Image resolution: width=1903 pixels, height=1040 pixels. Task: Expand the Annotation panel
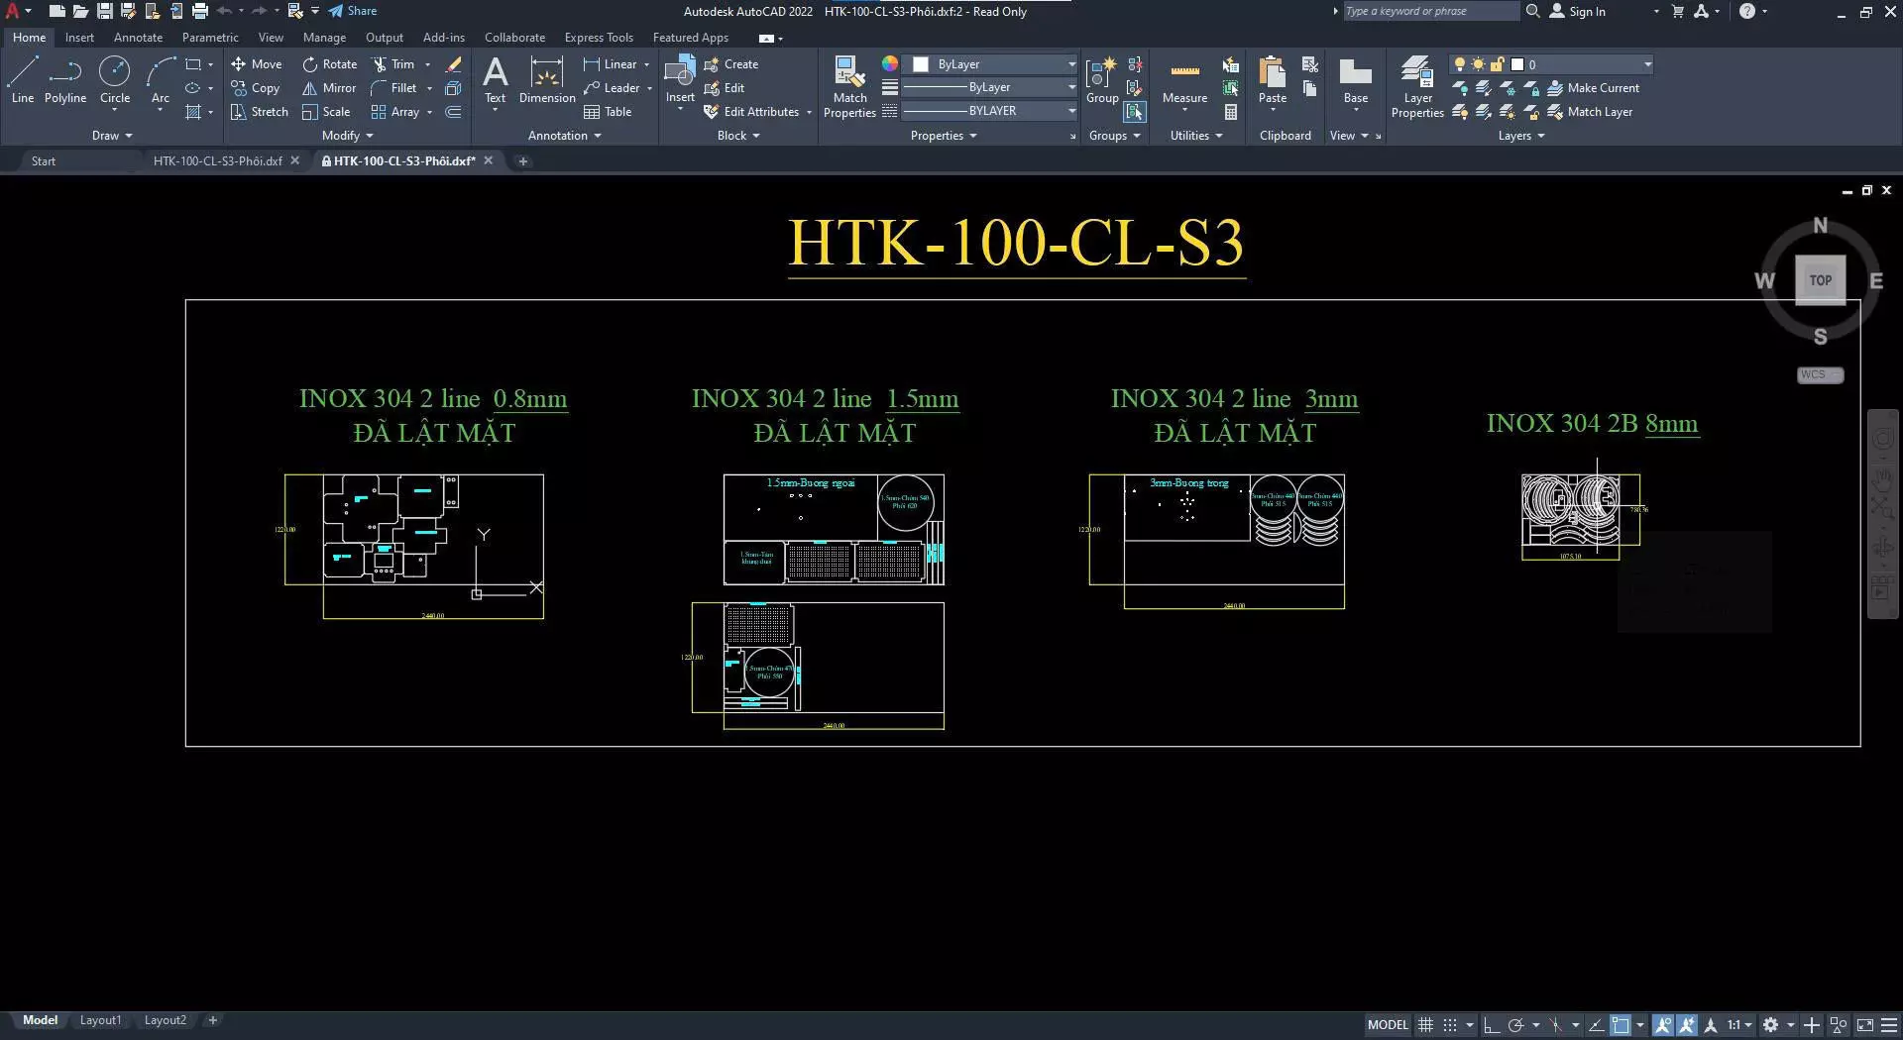tap(565, 136)
